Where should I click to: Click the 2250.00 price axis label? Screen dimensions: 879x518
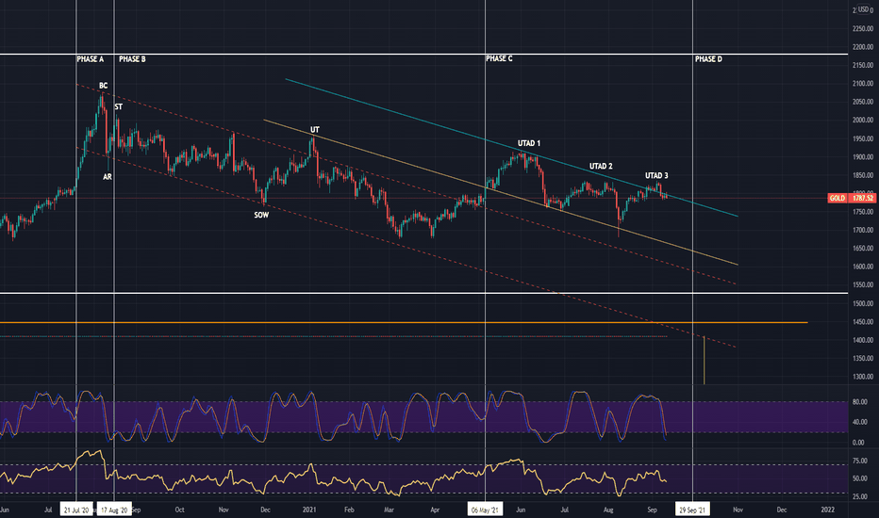coord(863,28)
